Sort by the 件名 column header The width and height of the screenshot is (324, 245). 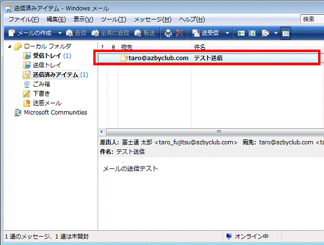(x=257, y=47)
